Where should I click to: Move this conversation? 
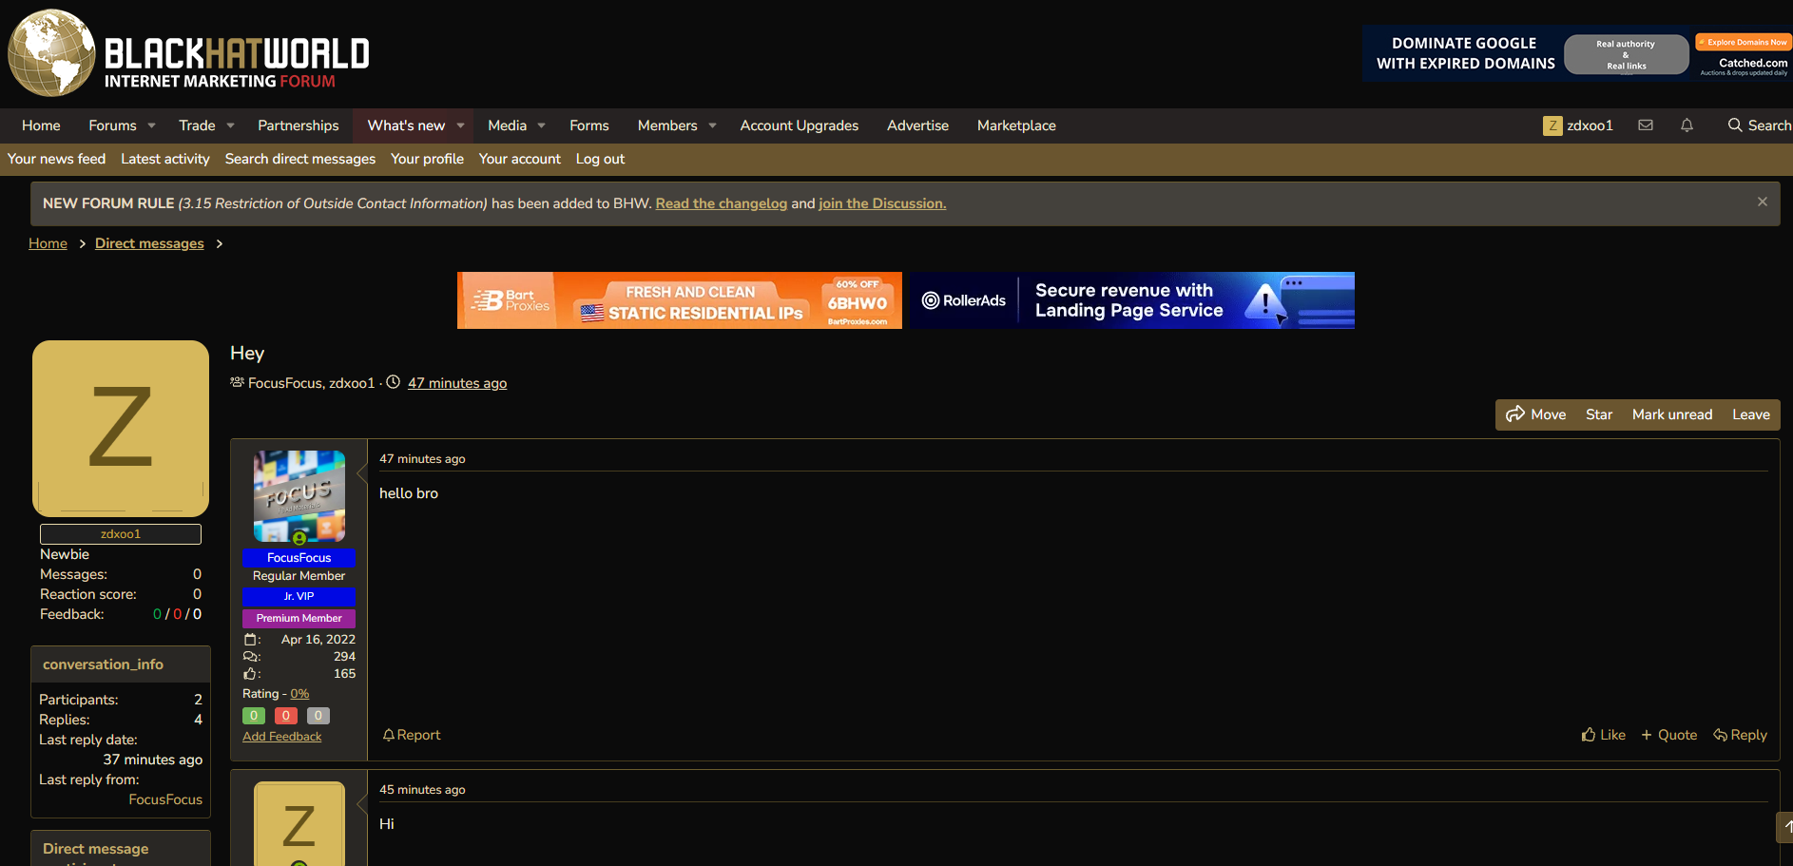click(x=1535, y=414)
